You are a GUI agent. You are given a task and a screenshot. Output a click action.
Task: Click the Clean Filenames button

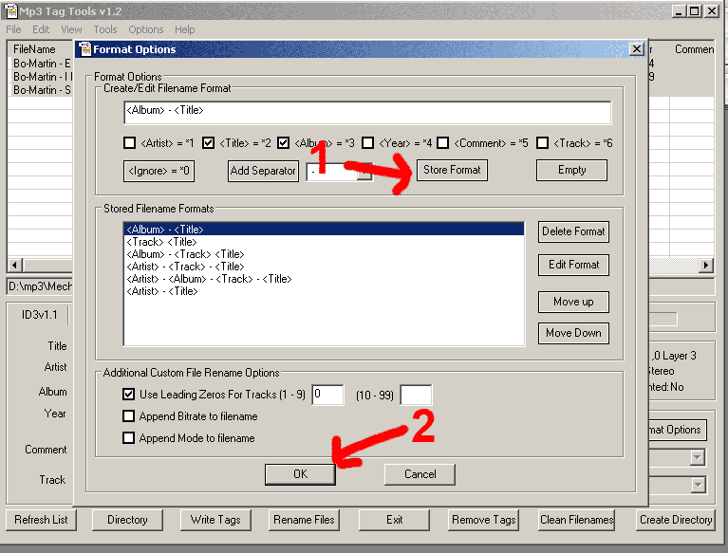click(x=576, y=520)
